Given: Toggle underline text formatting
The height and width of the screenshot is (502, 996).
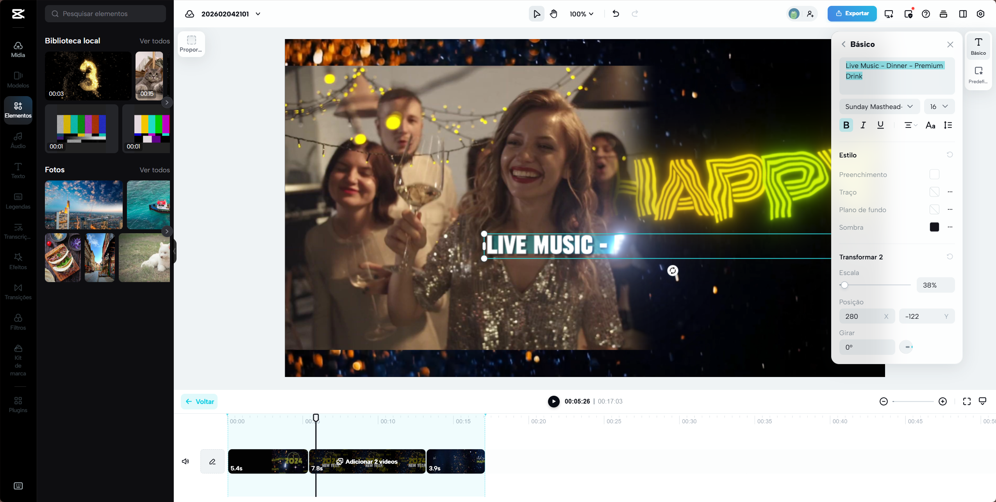Looking at the screenshot, I should point(880,125).
